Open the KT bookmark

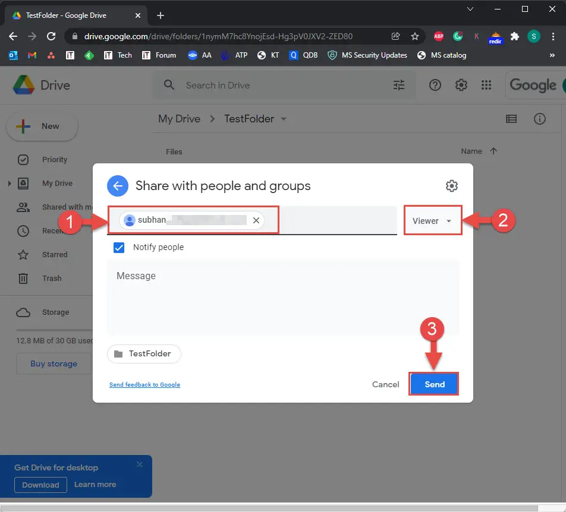[x=268, y=55]
